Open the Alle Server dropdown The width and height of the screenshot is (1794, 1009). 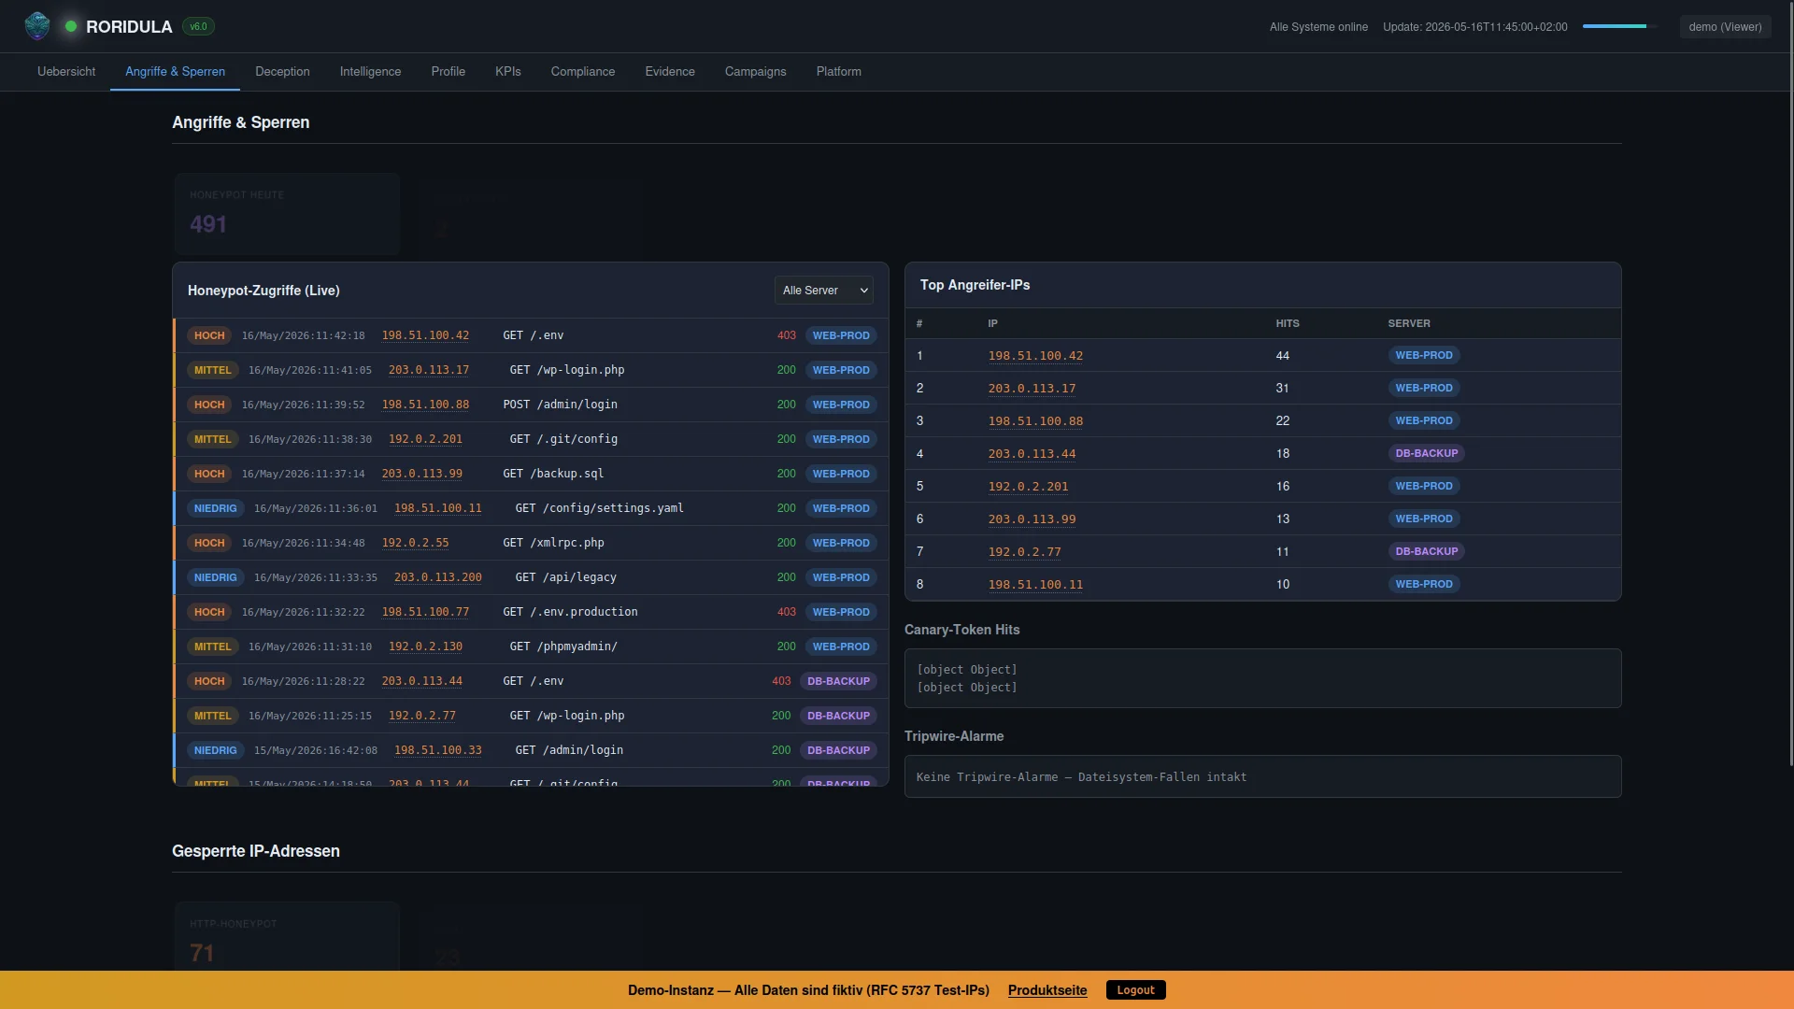click(x=823, y=291)
